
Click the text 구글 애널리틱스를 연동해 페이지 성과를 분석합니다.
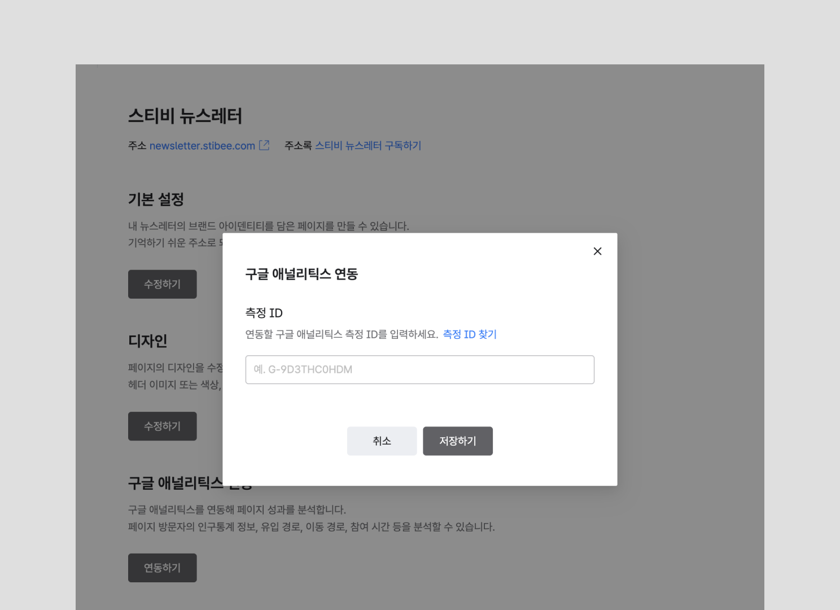pos(237,510)
